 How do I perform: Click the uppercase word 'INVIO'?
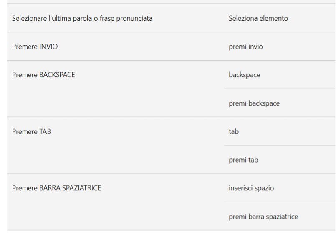point(49,47)
